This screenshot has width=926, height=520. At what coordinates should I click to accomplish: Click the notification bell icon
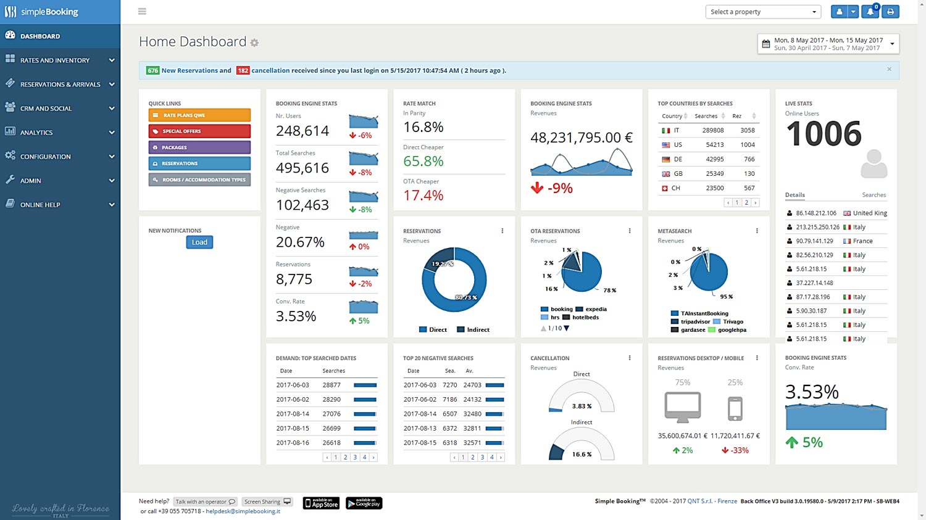pyautogui.click(x=870, y=11)
